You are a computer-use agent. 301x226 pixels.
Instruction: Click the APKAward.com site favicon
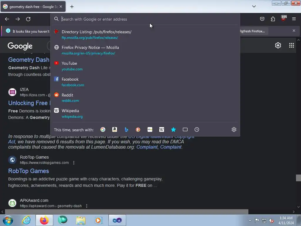pyautogui.click(x=12, y=203)
